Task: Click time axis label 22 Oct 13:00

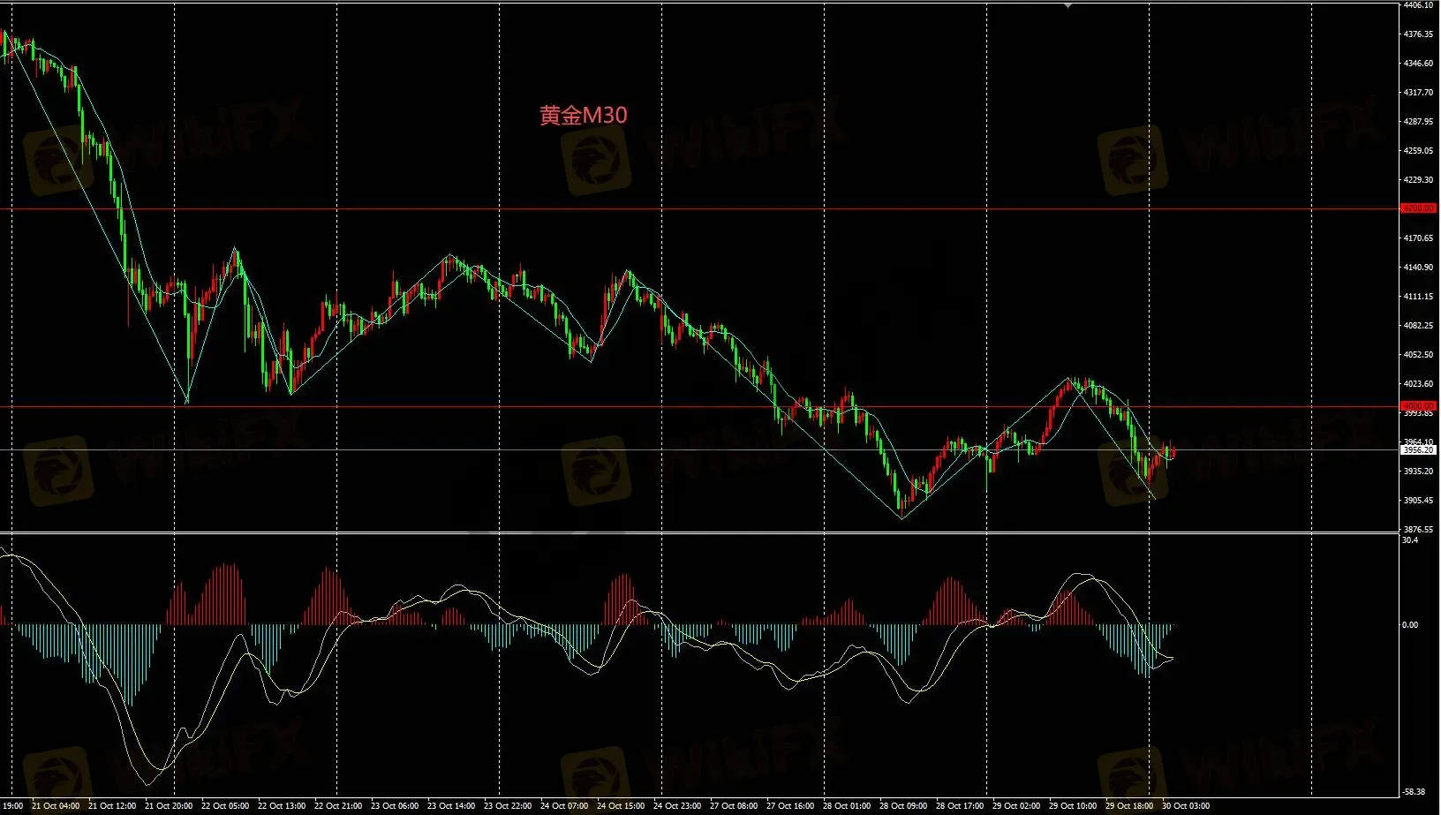Action: point(282,806)
